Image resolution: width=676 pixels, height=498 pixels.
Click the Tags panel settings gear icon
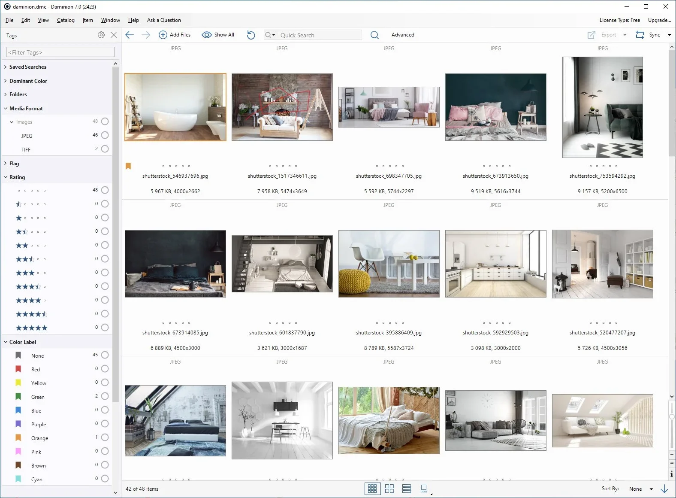101,35
